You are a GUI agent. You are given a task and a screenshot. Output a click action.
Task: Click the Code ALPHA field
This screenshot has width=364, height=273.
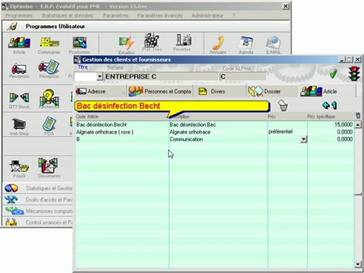(243, 76)
